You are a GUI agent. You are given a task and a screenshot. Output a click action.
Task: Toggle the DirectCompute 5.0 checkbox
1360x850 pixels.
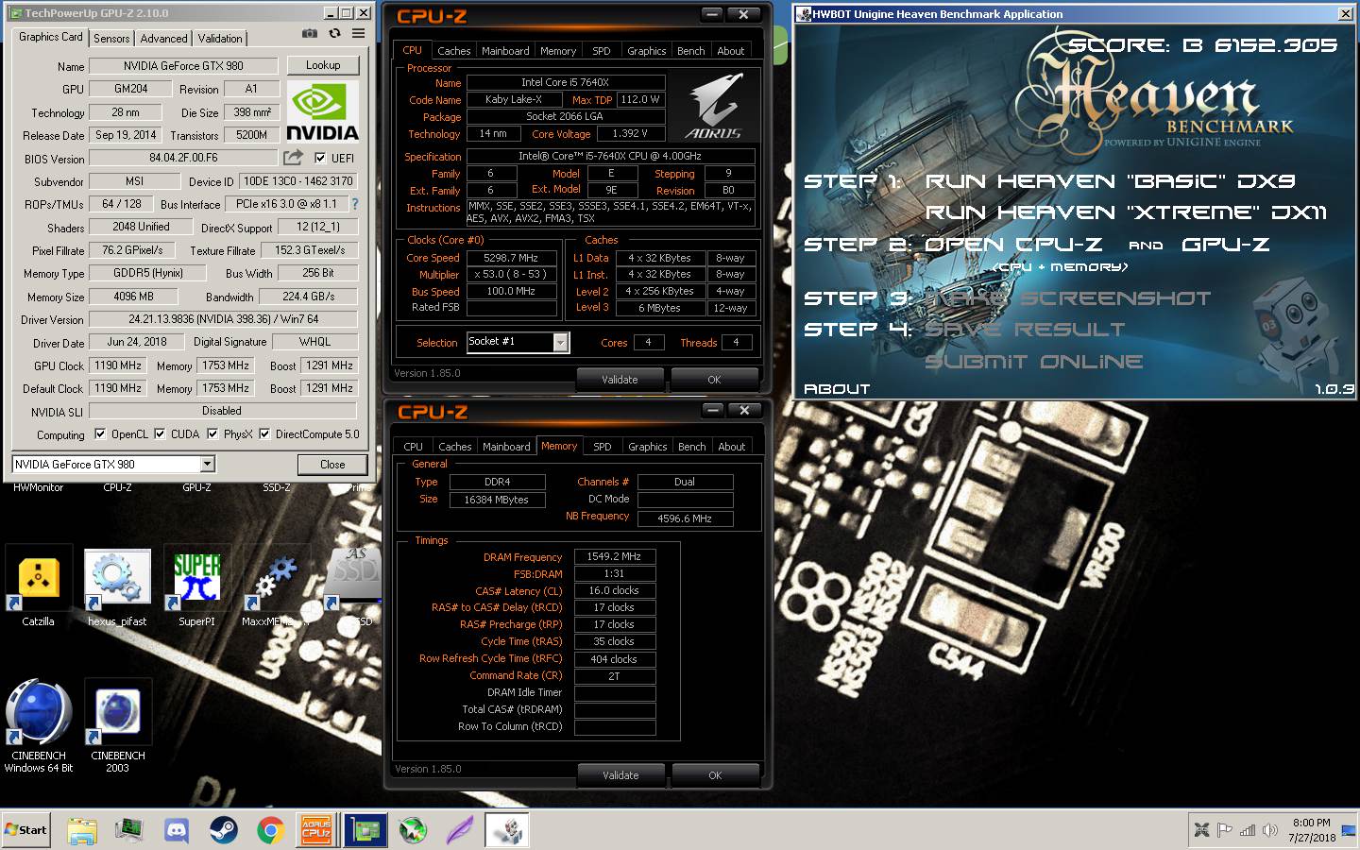[265, 433]
